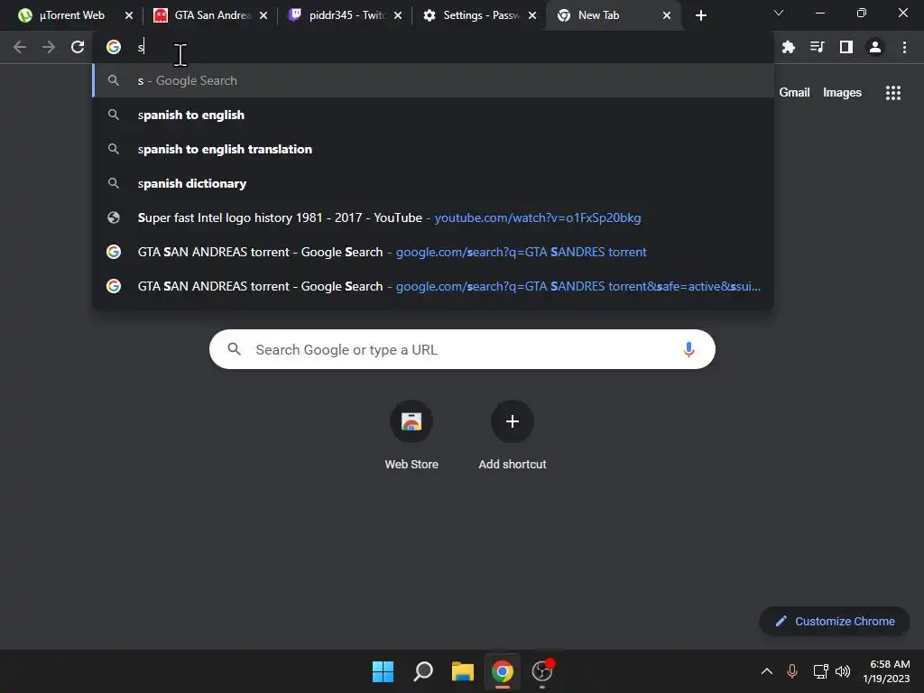This screenshot has width=924, height=693.
Task: Open OBS Studio from the taskbar
Action: (x=542, y=671)
